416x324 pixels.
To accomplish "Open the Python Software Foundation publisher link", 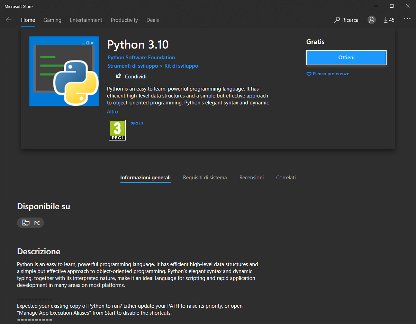I will tap(141, 57).
